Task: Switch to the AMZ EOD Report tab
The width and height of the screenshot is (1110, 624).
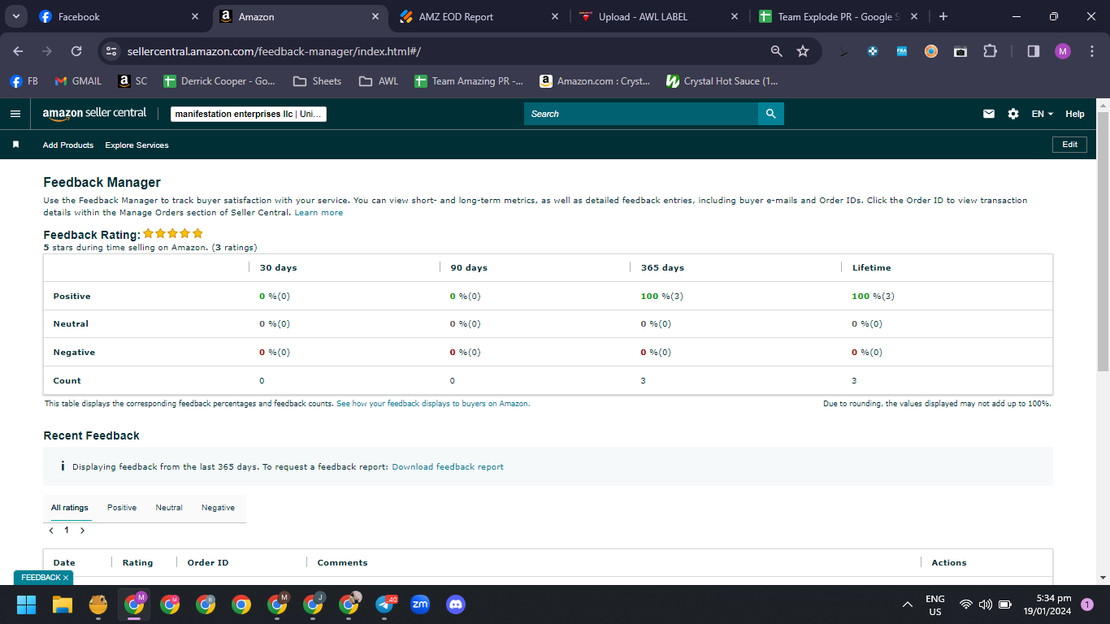Action: [x=478, y=17]
